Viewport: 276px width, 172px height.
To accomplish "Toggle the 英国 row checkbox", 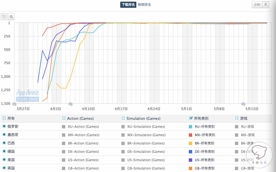I will (4, 168).
